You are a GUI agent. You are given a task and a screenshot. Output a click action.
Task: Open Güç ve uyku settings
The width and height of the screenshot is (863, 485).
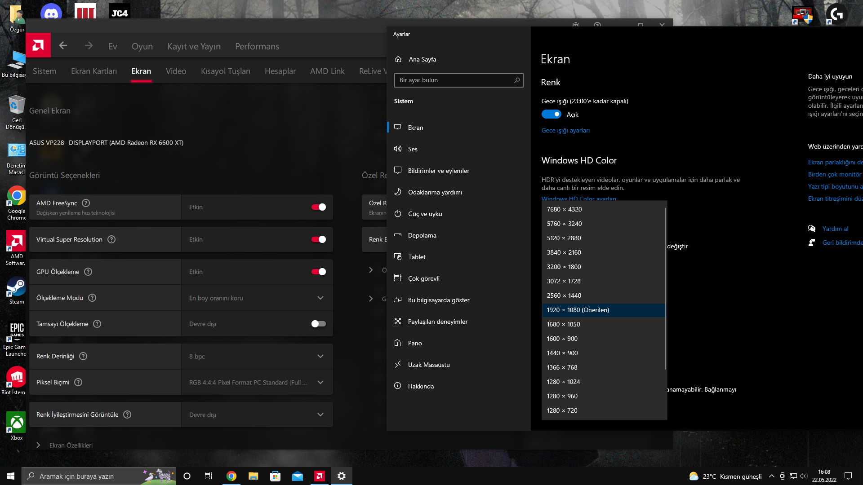[x=425, y=214]
